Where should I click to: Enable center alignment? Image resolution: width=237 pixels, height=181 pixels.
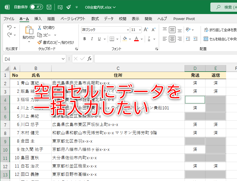point(172,39)
